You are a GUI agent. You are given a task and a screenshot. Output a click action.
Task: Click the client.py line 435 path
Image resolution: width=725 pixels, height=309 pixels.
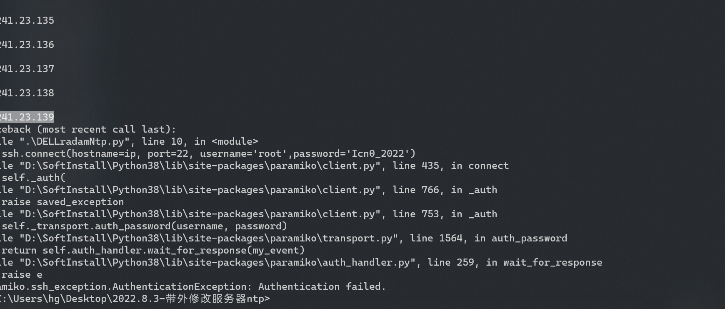click(x=200, y=166)
